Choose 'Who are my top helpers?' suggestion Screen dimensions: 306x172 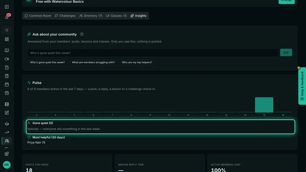(137, 62)
